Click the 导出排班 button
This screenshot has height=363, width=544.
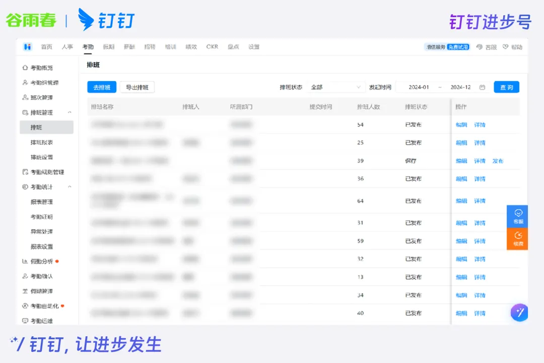click(x=137, y=87)
